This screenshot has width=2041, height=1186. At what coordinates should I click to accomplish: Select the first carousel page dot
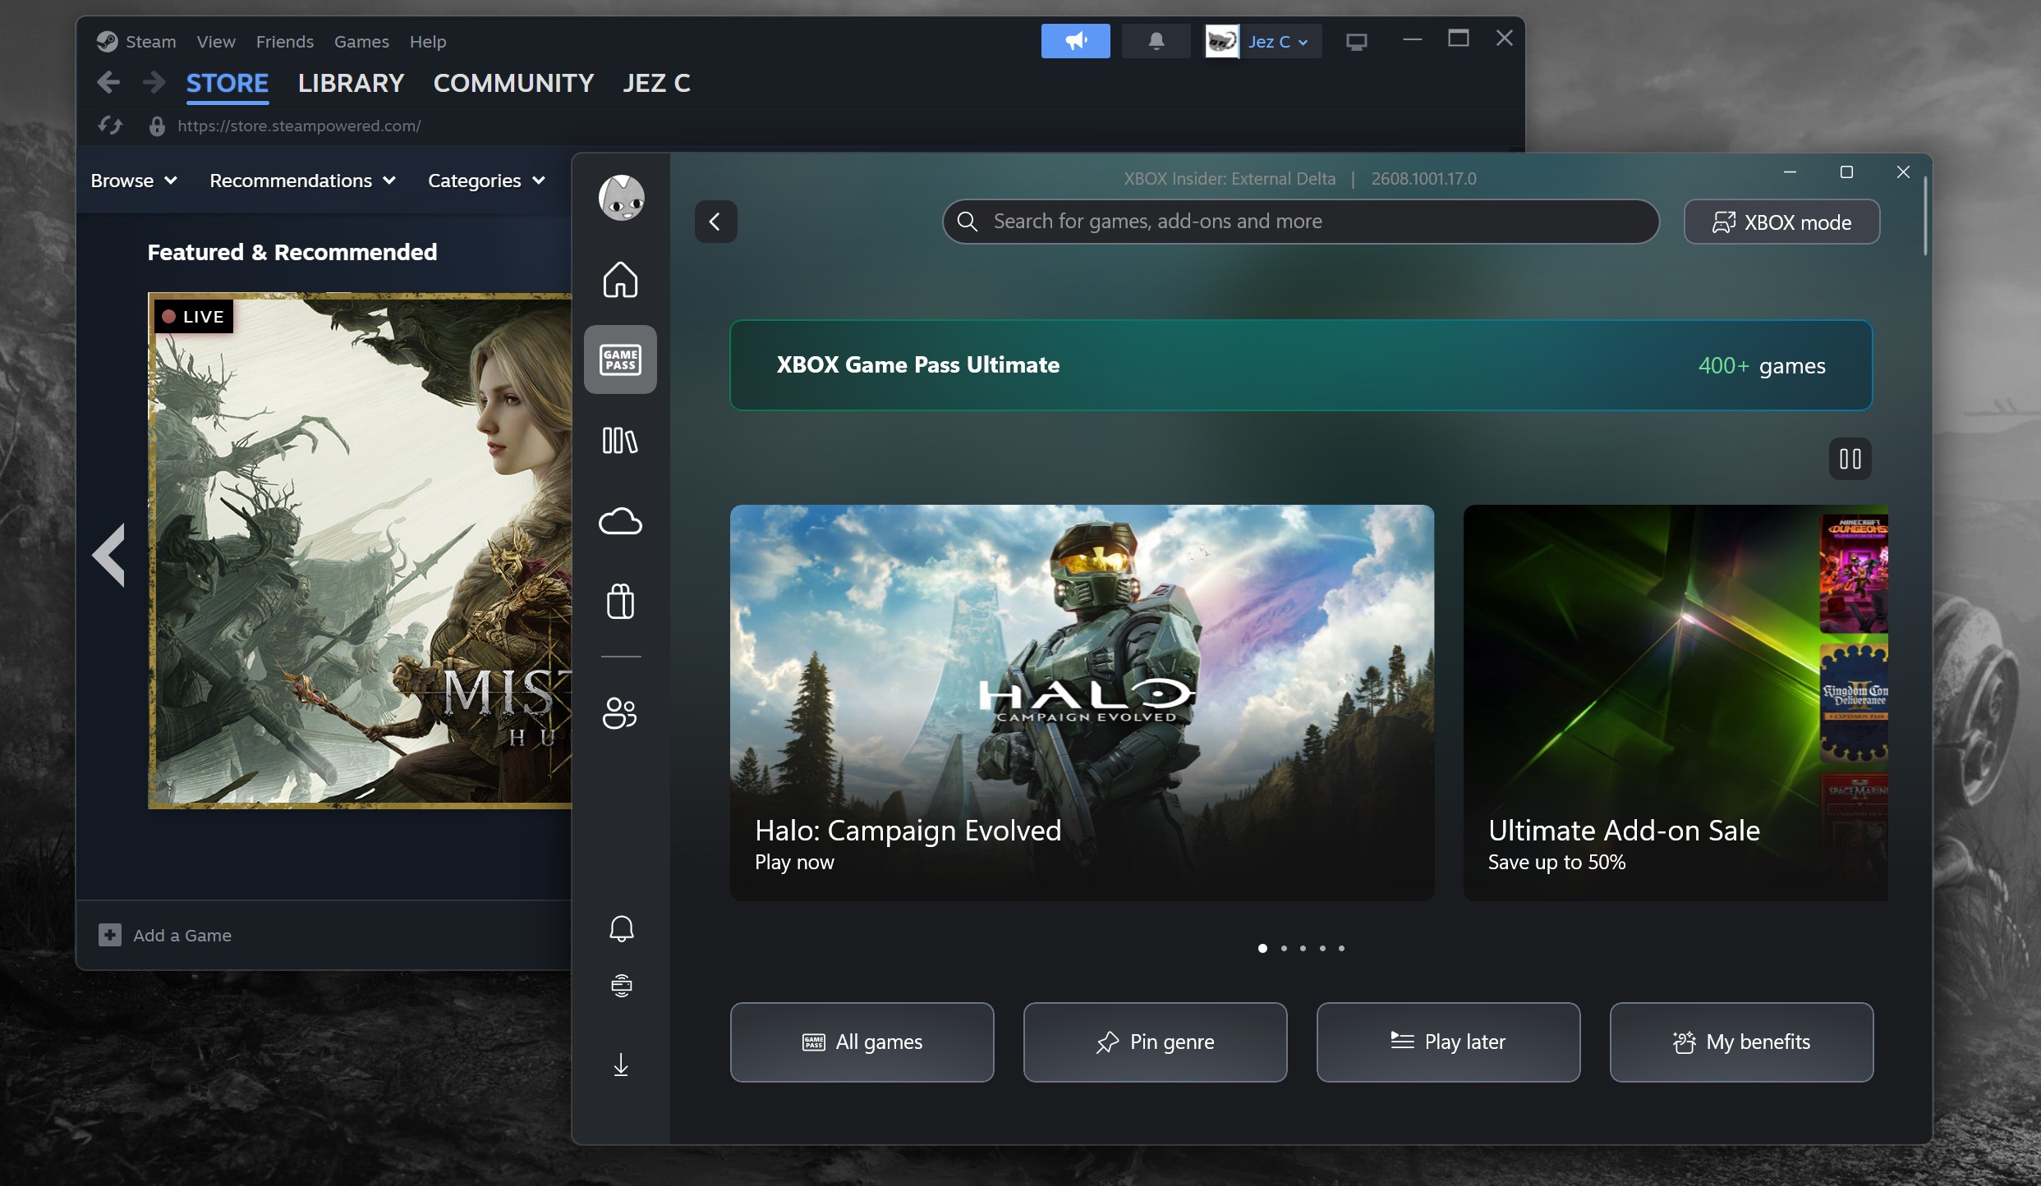[x=1262, y=948]
